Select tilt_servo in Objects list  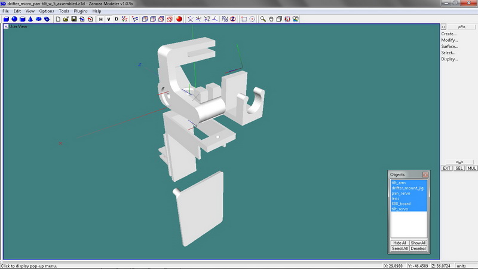coord(409,209)
